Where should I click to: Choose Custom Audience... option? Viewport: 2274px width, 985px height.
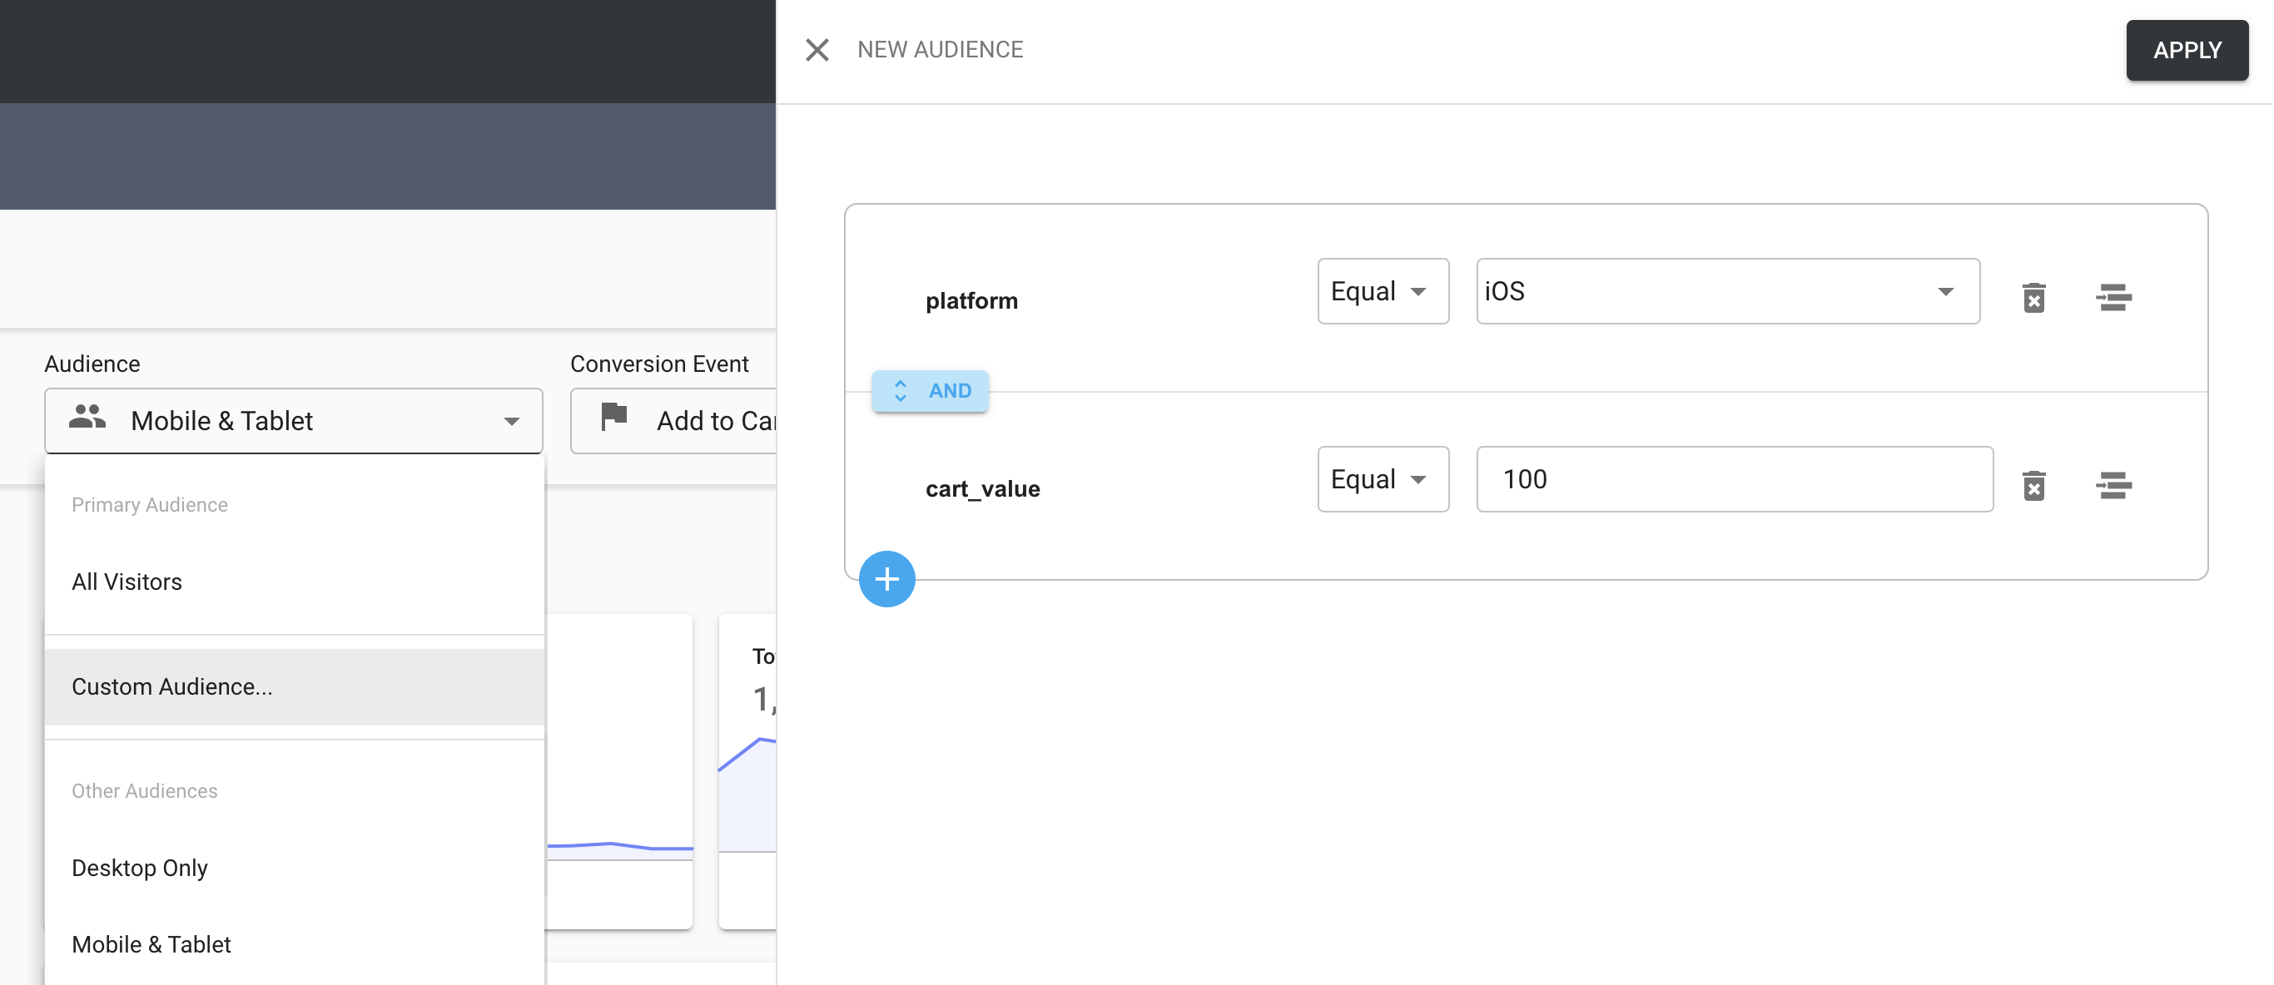294,686
